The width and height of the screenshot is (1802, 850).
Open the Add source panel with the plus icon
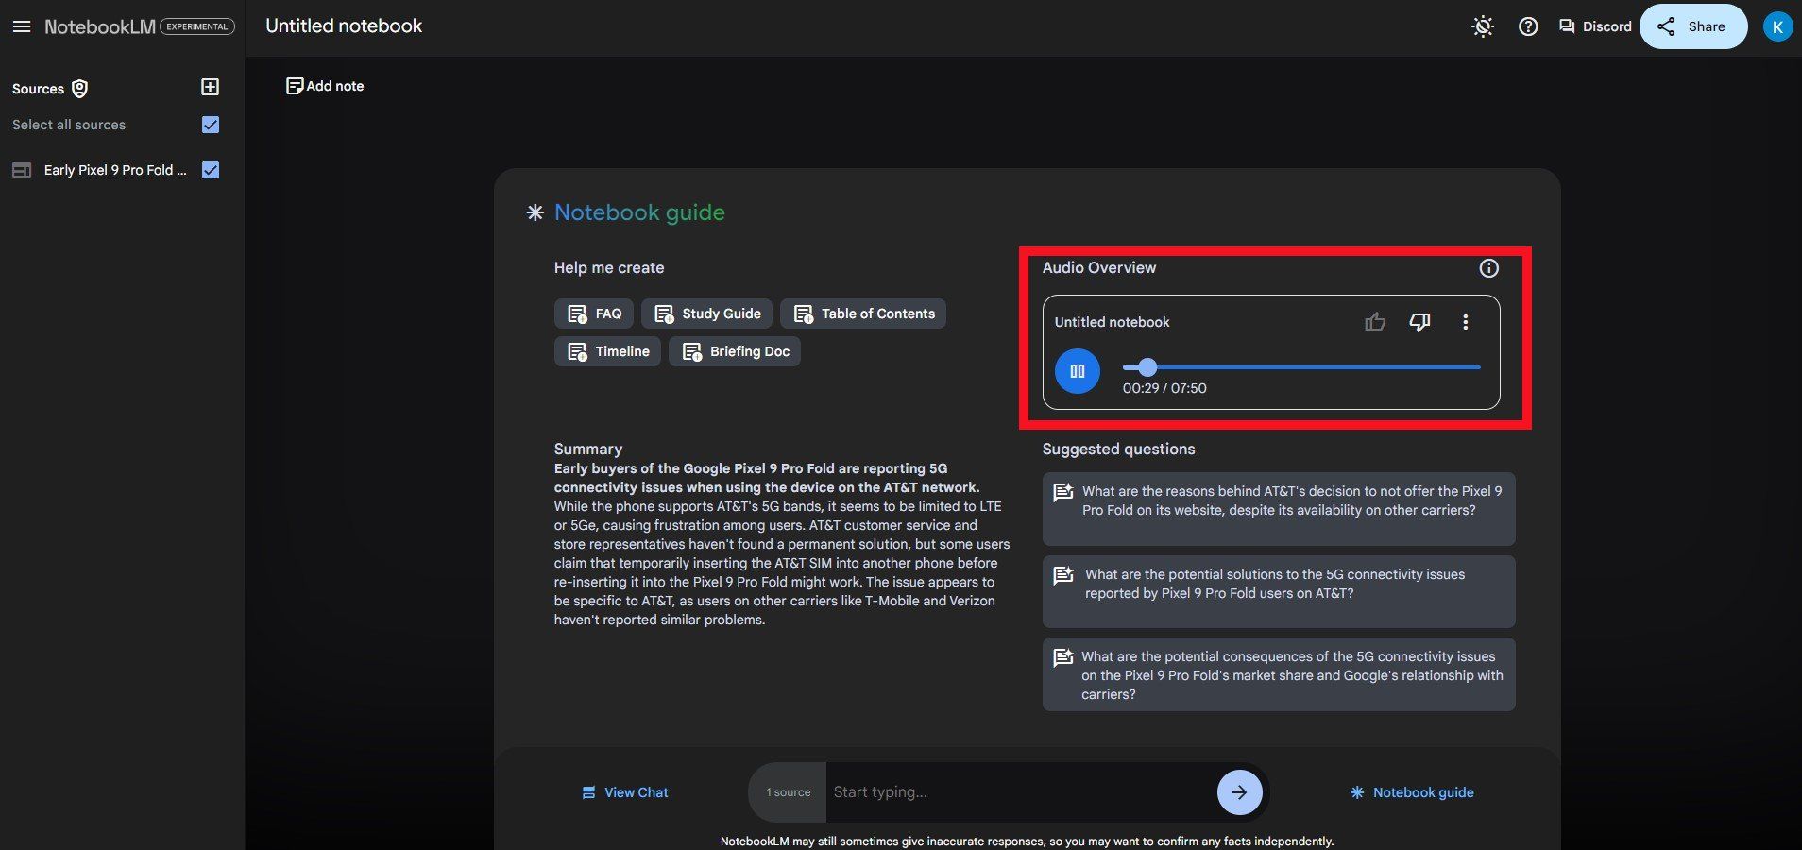(209, 87)
